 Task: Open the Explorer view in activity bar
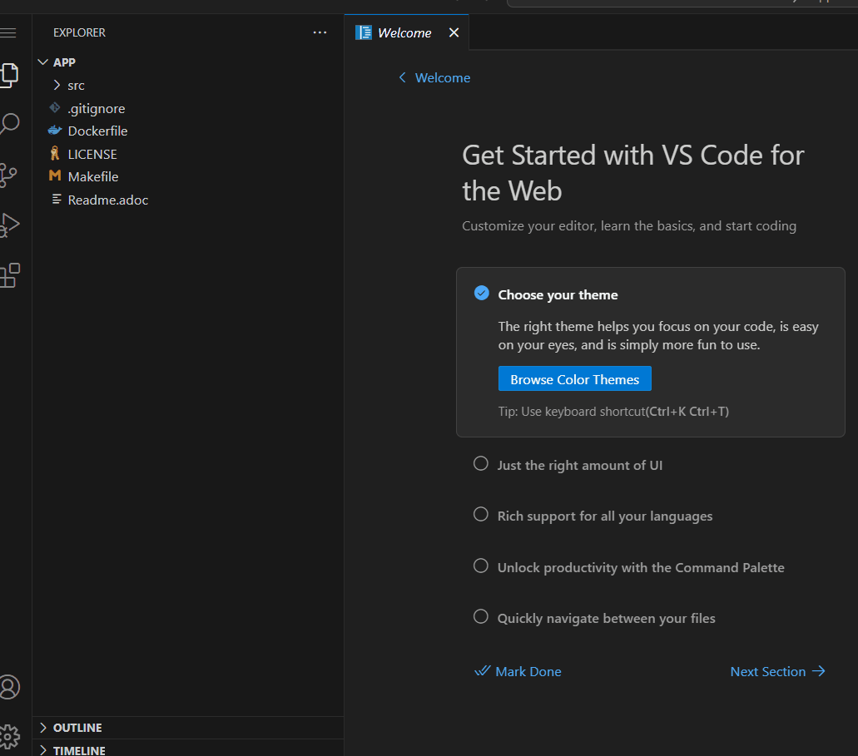click(8, 75)
